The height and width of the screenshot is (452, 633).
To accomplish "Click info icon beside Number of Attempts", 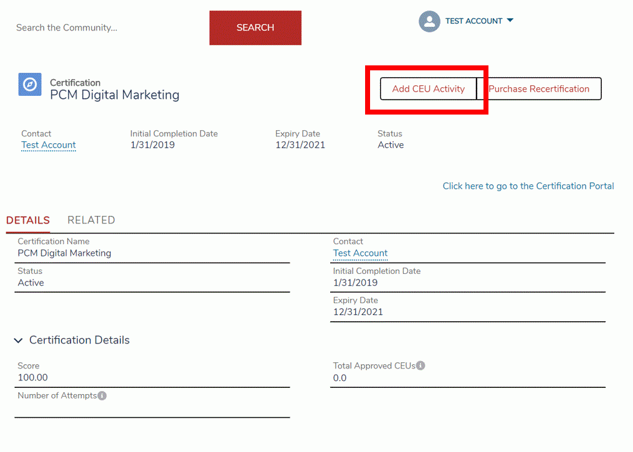I will pyautogui.click(x=102, y=395).
